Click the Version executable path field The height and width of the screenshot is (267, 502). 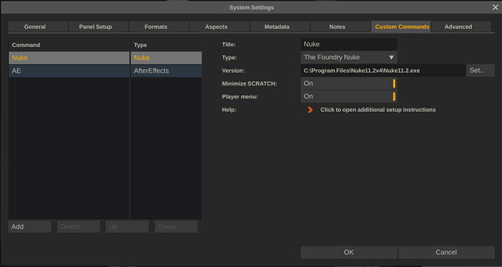point(382,70)
